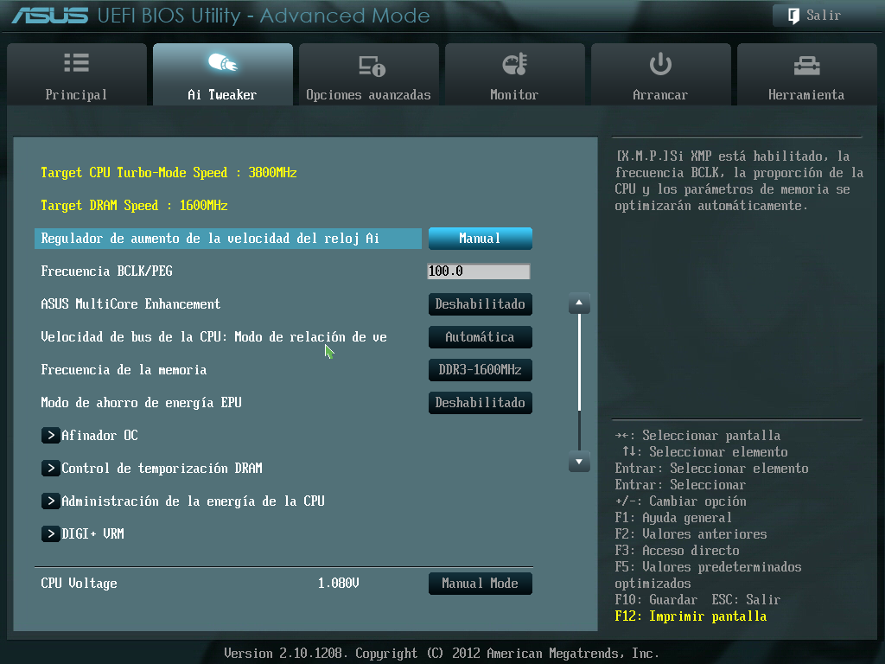The width and height of the screenshot is (885, 664).
Task: Click the F1: Ayuda general hint
Action: click(x=673, y=518)
